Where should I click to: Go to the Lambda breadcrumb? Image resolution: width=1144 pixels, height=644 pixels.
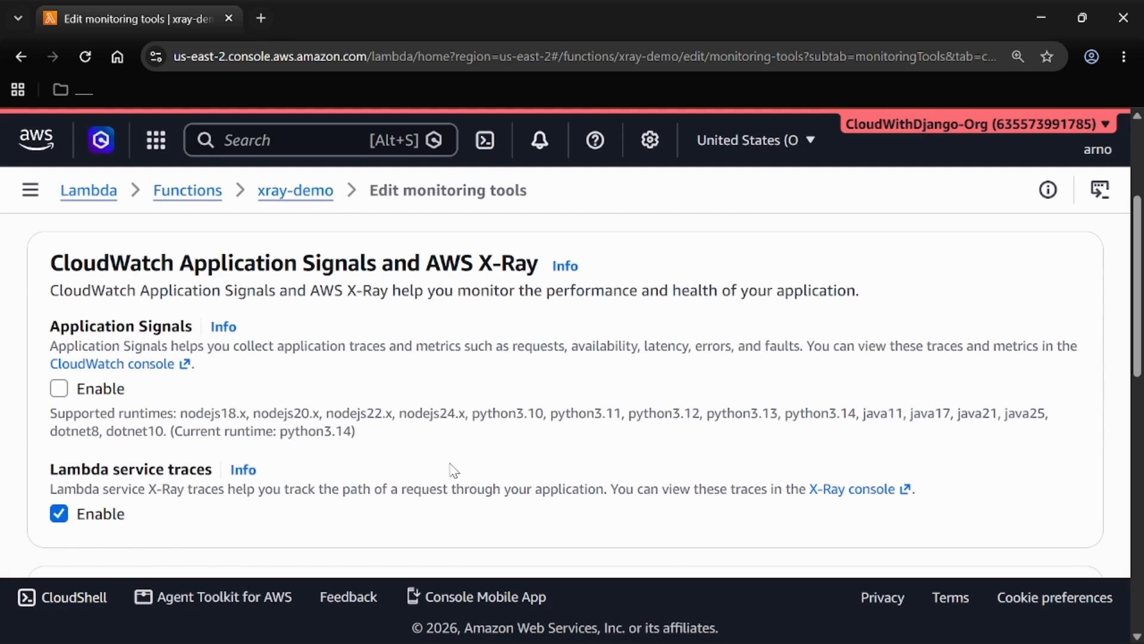tap(89, 190)
